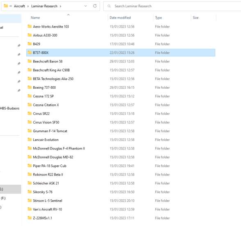Click the Robinson R22 Beta II folder icon
The height and width of the screenshot is (226, 241).
[30, 174]
